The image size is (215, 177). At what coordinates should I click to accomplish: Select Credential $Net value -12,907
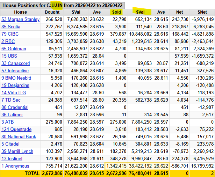[206, 107]
